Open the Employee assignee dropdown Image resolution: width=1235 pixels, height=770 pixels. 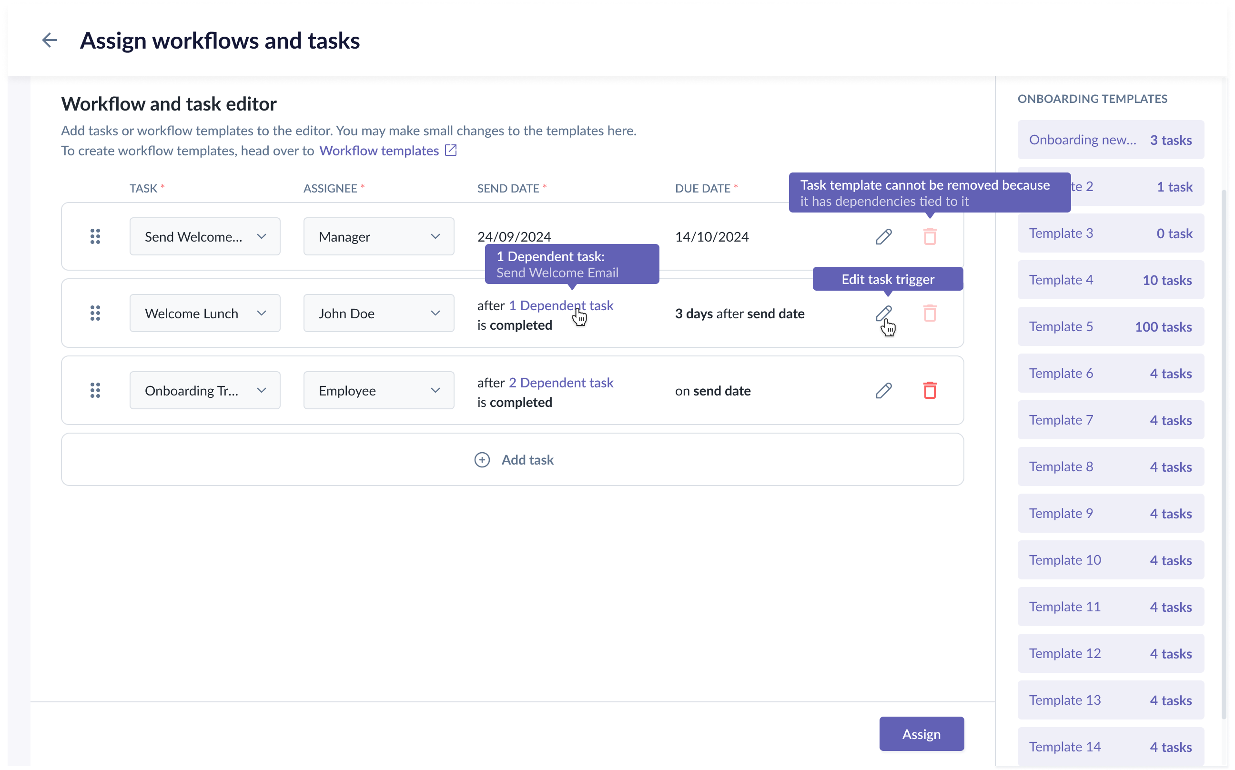[378, 391]
